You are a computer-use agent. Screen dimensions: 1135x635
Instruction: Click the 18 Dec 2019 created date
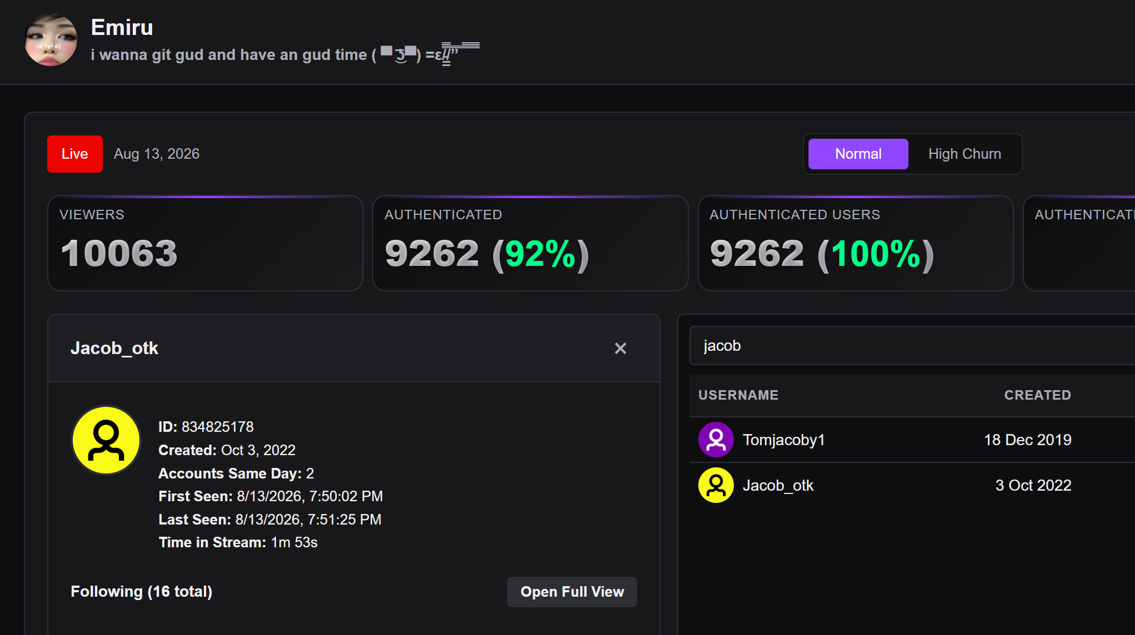click(x=1028, y=440)
